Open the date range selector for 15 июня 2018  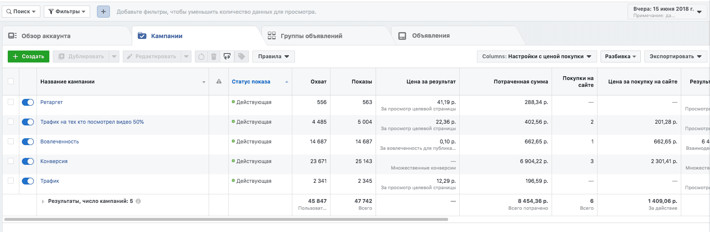coord(667,12)
